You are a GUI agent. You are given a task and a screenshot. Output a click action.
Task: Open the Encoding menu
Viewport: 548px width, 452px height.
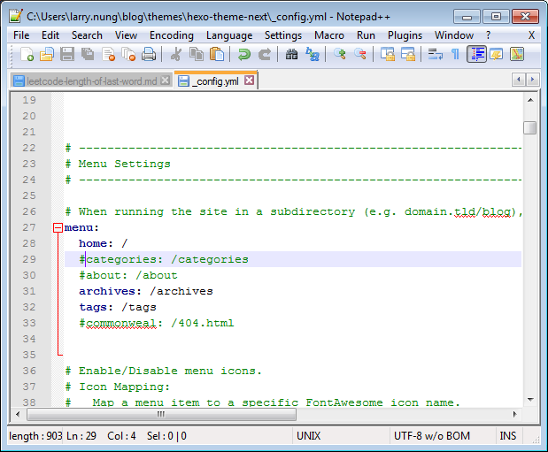pos(171,35)
